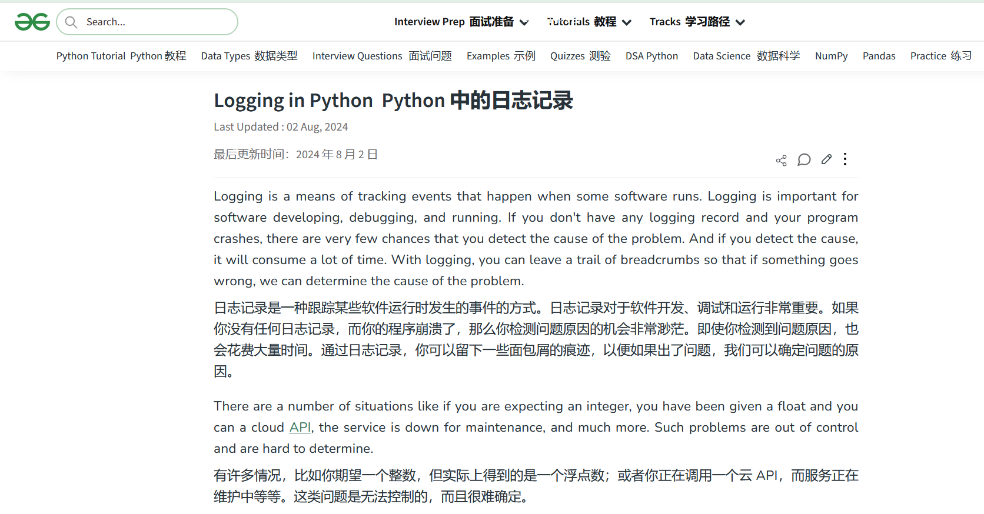Click the paragraph starting 'Logging is a means'
Viewport: 984px width, 514px height.
point(536,238)
